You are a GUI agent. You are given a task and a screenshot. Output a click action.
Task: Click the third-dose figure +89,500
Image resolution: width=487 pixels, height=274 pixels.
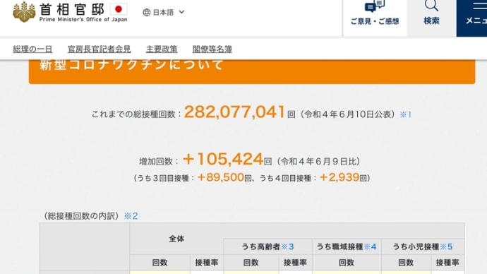click(x=220, y=177)
